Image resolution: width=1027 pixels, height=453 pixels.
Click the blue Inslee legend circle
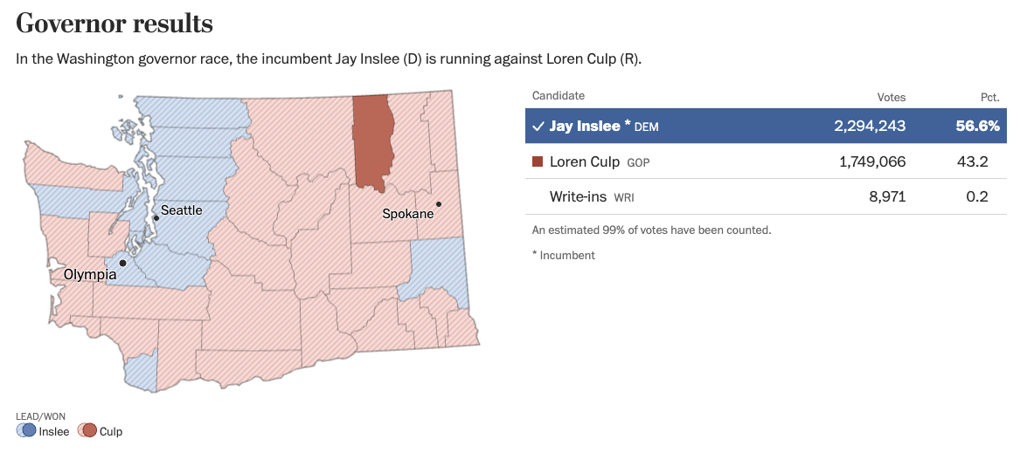pos(26,431)
